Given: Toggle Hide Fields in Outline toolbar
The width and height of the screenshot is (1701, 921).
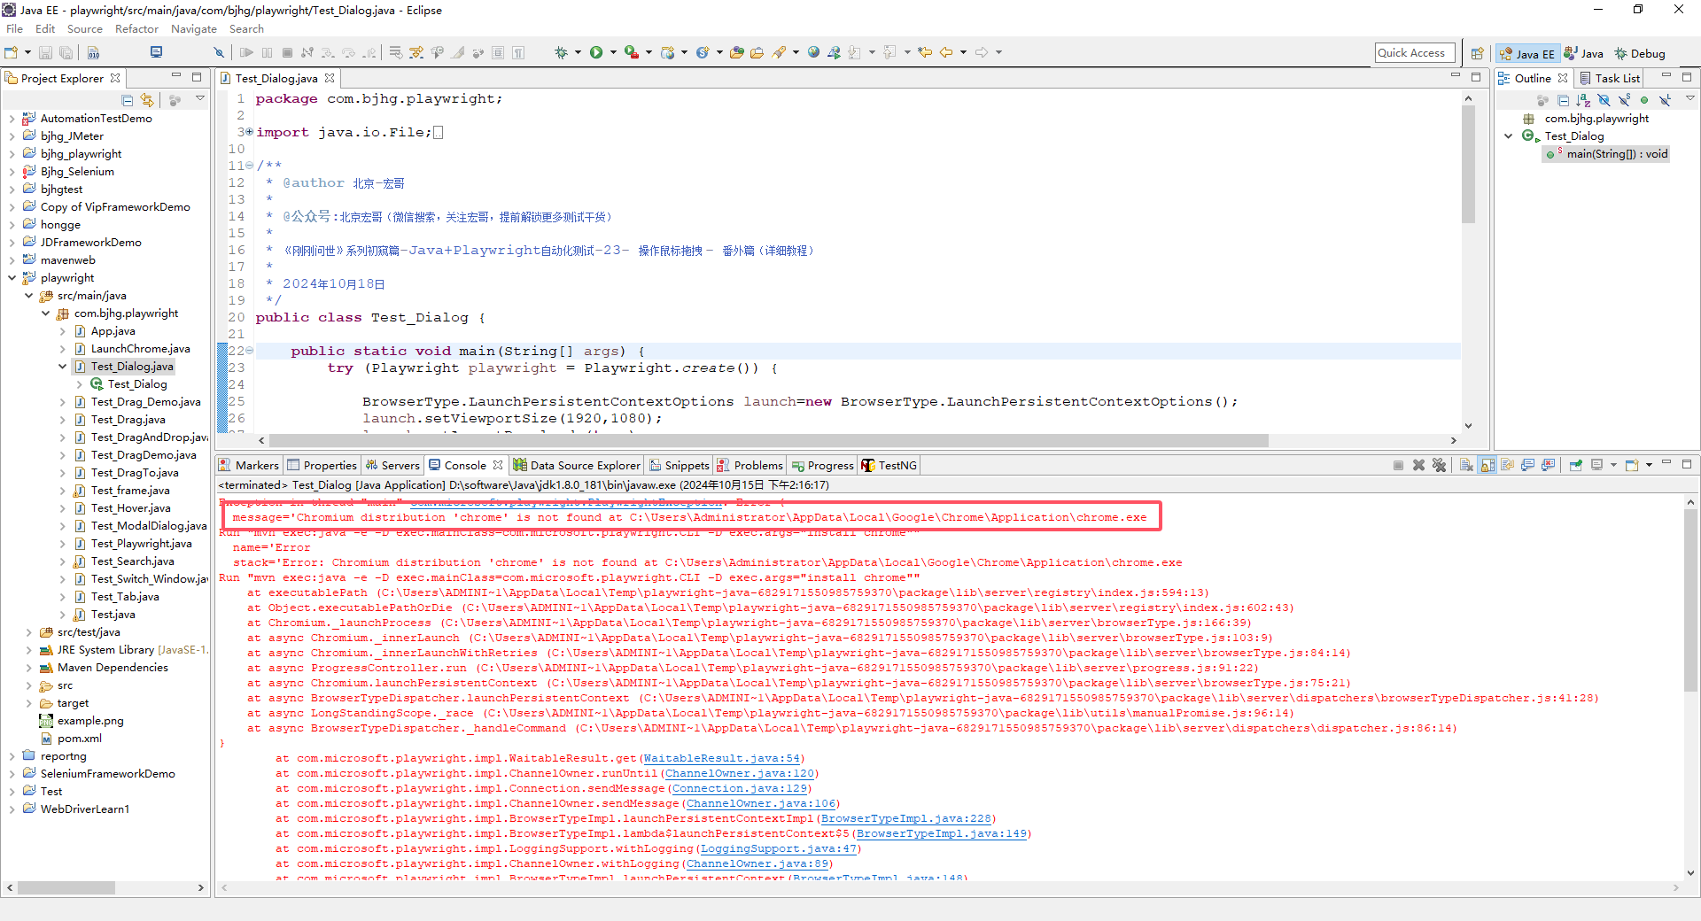Looking at the screenshot, I should (x=1604, y=100).
